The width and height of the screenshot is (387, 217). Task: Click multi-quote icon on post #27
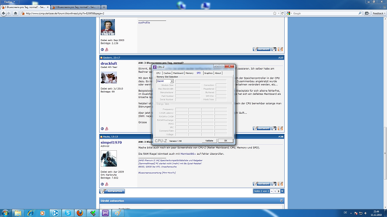click(x=274, y=129)
